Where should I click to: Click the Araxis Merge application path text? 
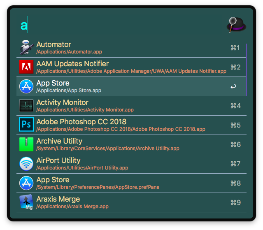pyautogui.click(x=72, y=207)
